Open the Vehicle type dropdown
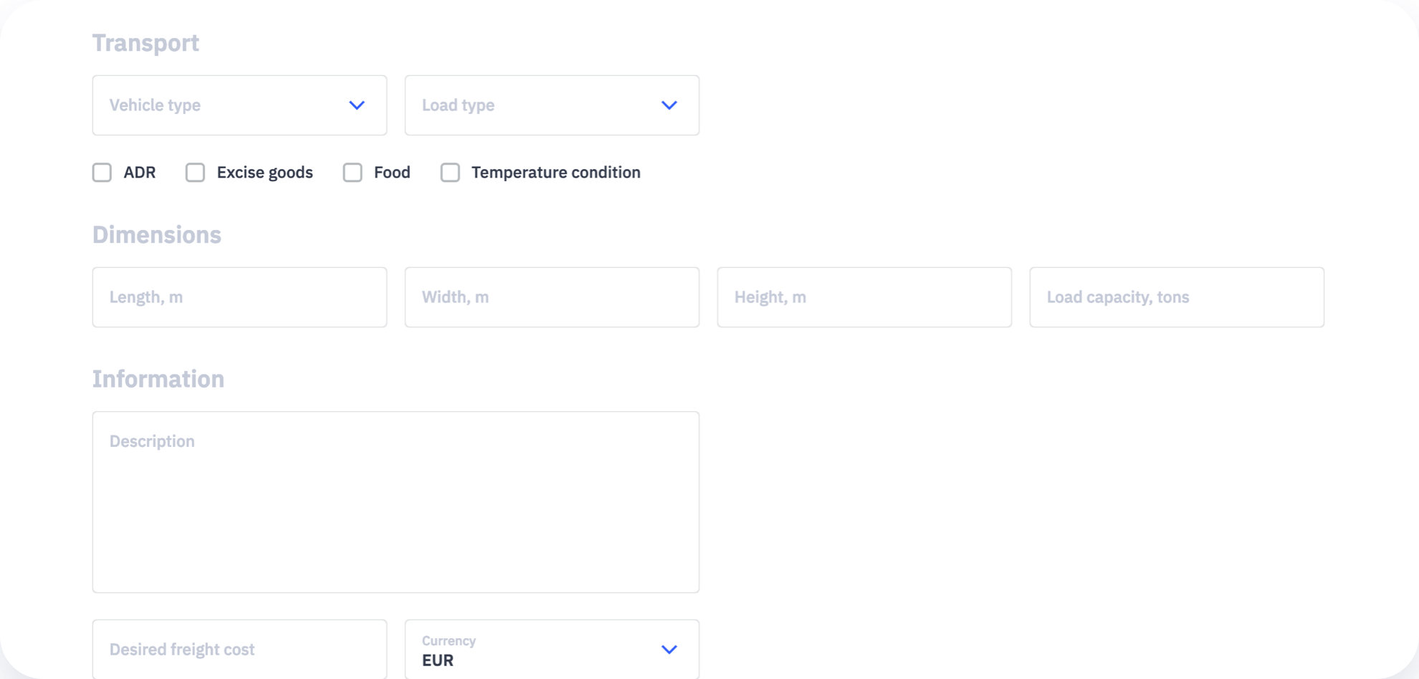Screen dimensions: 1419x679 coord(239,105)
